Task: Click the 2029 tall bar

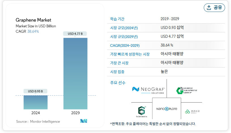Action: tap(75, 73)
